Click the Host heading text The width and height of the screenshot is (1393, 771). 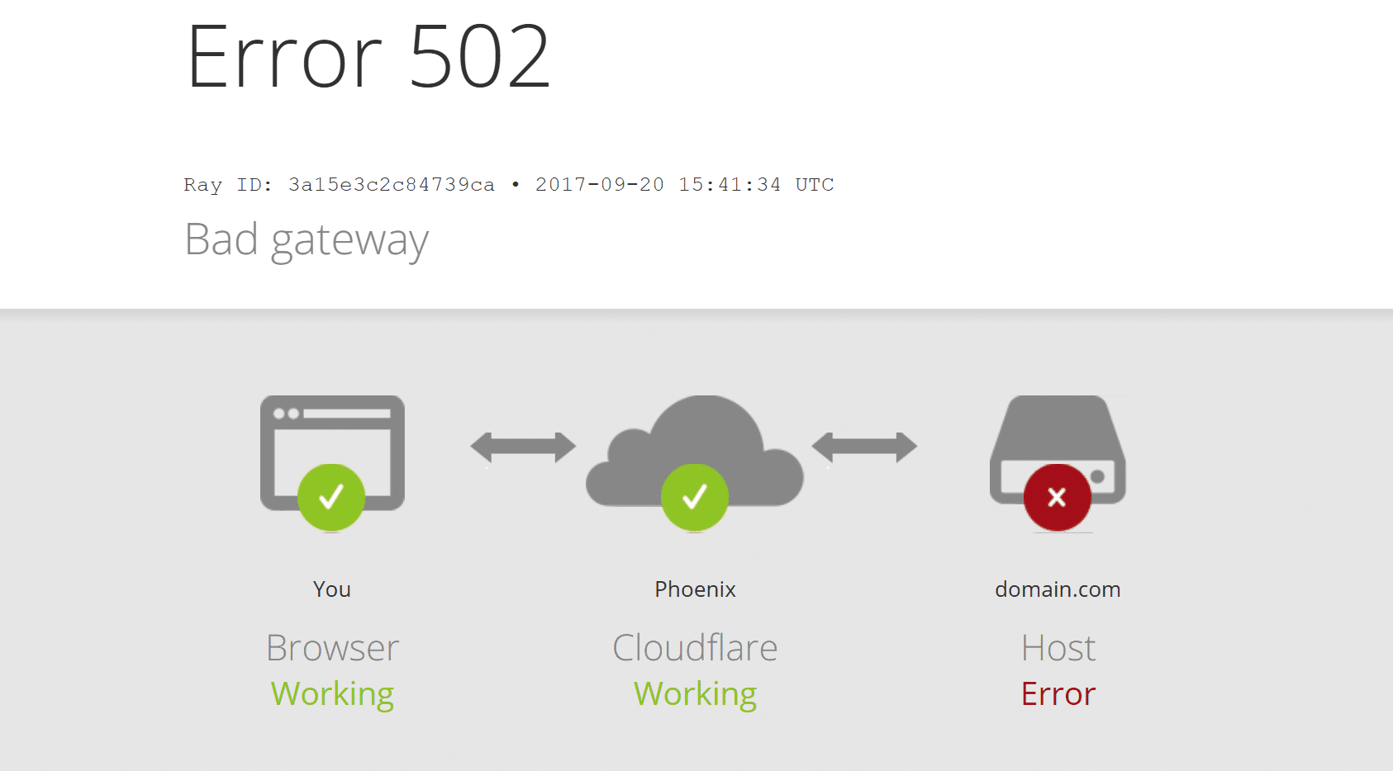click(1058, 648)
